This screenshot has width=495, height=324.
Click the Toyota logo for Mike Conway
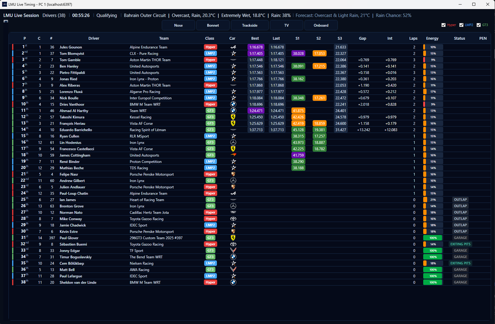click(x=233, y=219)
